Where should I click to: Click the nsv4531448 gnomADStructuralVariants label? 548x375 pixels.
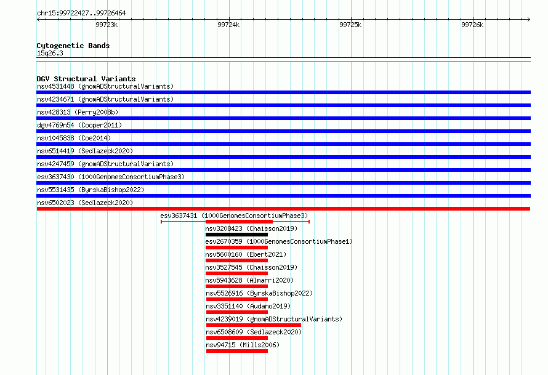pyautogui.click(x=105, y=86)
